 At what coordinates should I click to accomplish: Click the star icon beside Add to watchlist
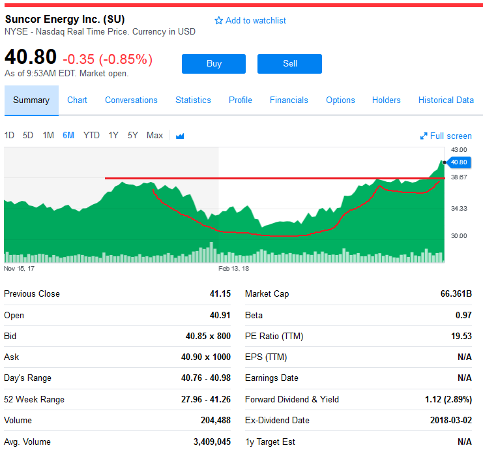point(218,21)
